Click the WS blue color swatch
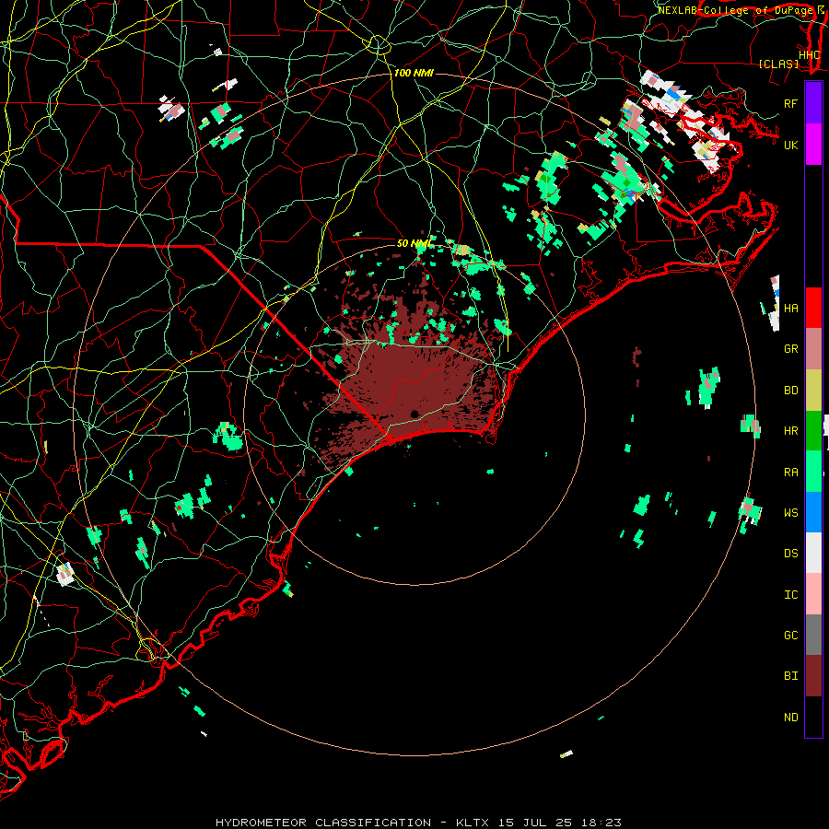This screenshot has height=829, width=829. (813, 512)
